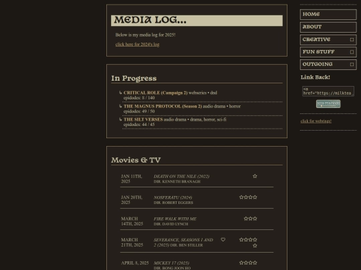Select The Silt Verses title
Image resolution: width=361 pixels, height=270 pixels.
point(143,119)
